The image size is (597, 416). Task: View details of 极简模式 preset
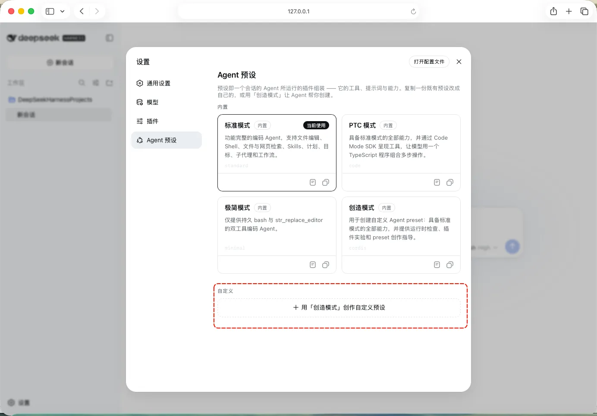313,265
